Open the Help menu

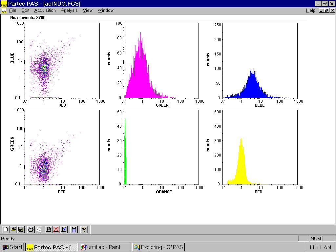(310, 10)
